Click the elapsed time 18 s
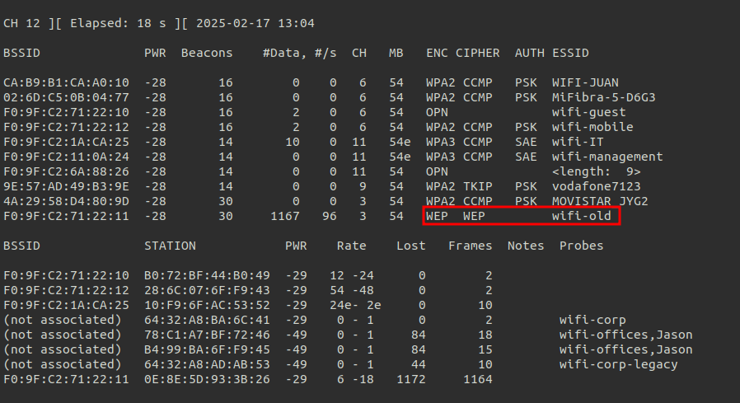 152,23
